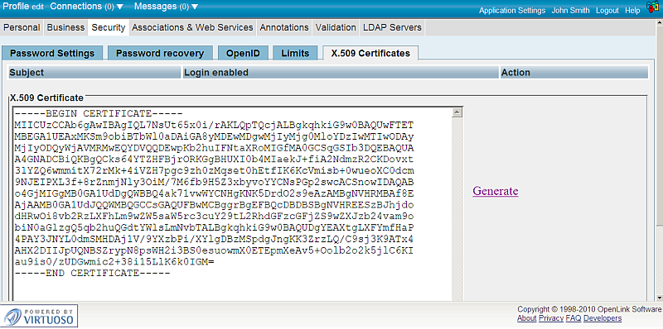
Task: Open the LDAP Servers tab
Action: click(392, 27)
